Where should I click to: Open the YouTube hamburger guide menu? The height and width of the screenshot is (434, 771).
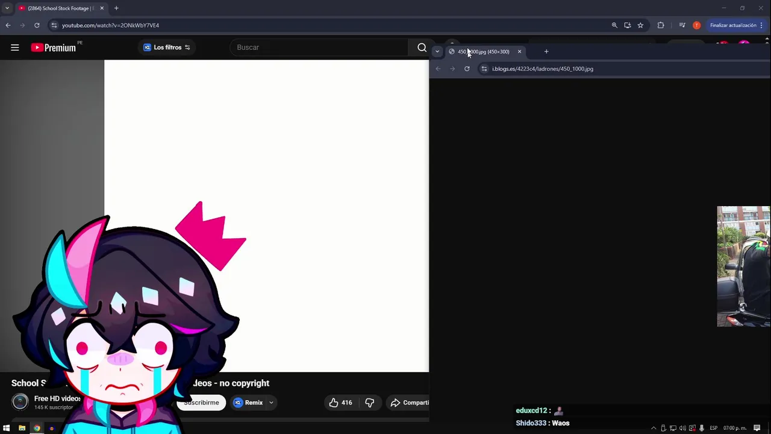(15, 48)
